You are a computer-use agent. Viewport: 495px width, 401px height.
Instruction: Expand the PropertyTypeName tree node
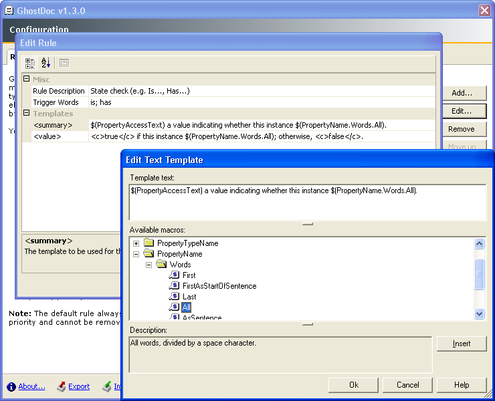pos(136,243)
